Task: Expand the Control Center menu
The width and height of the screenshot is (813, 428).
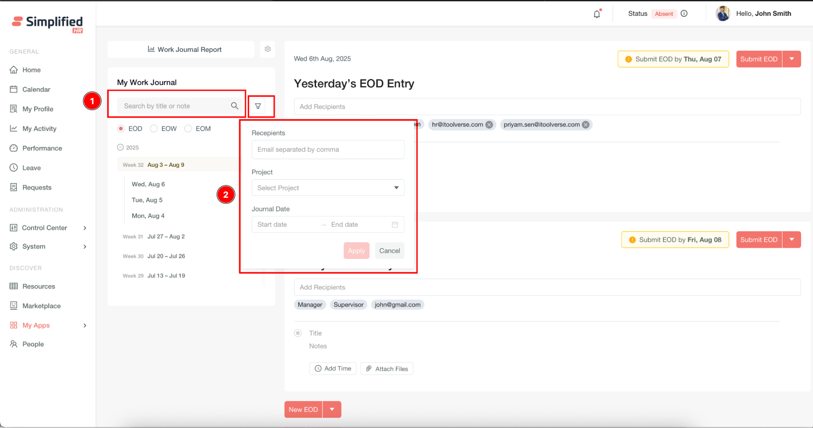Action: click(85, 228)
